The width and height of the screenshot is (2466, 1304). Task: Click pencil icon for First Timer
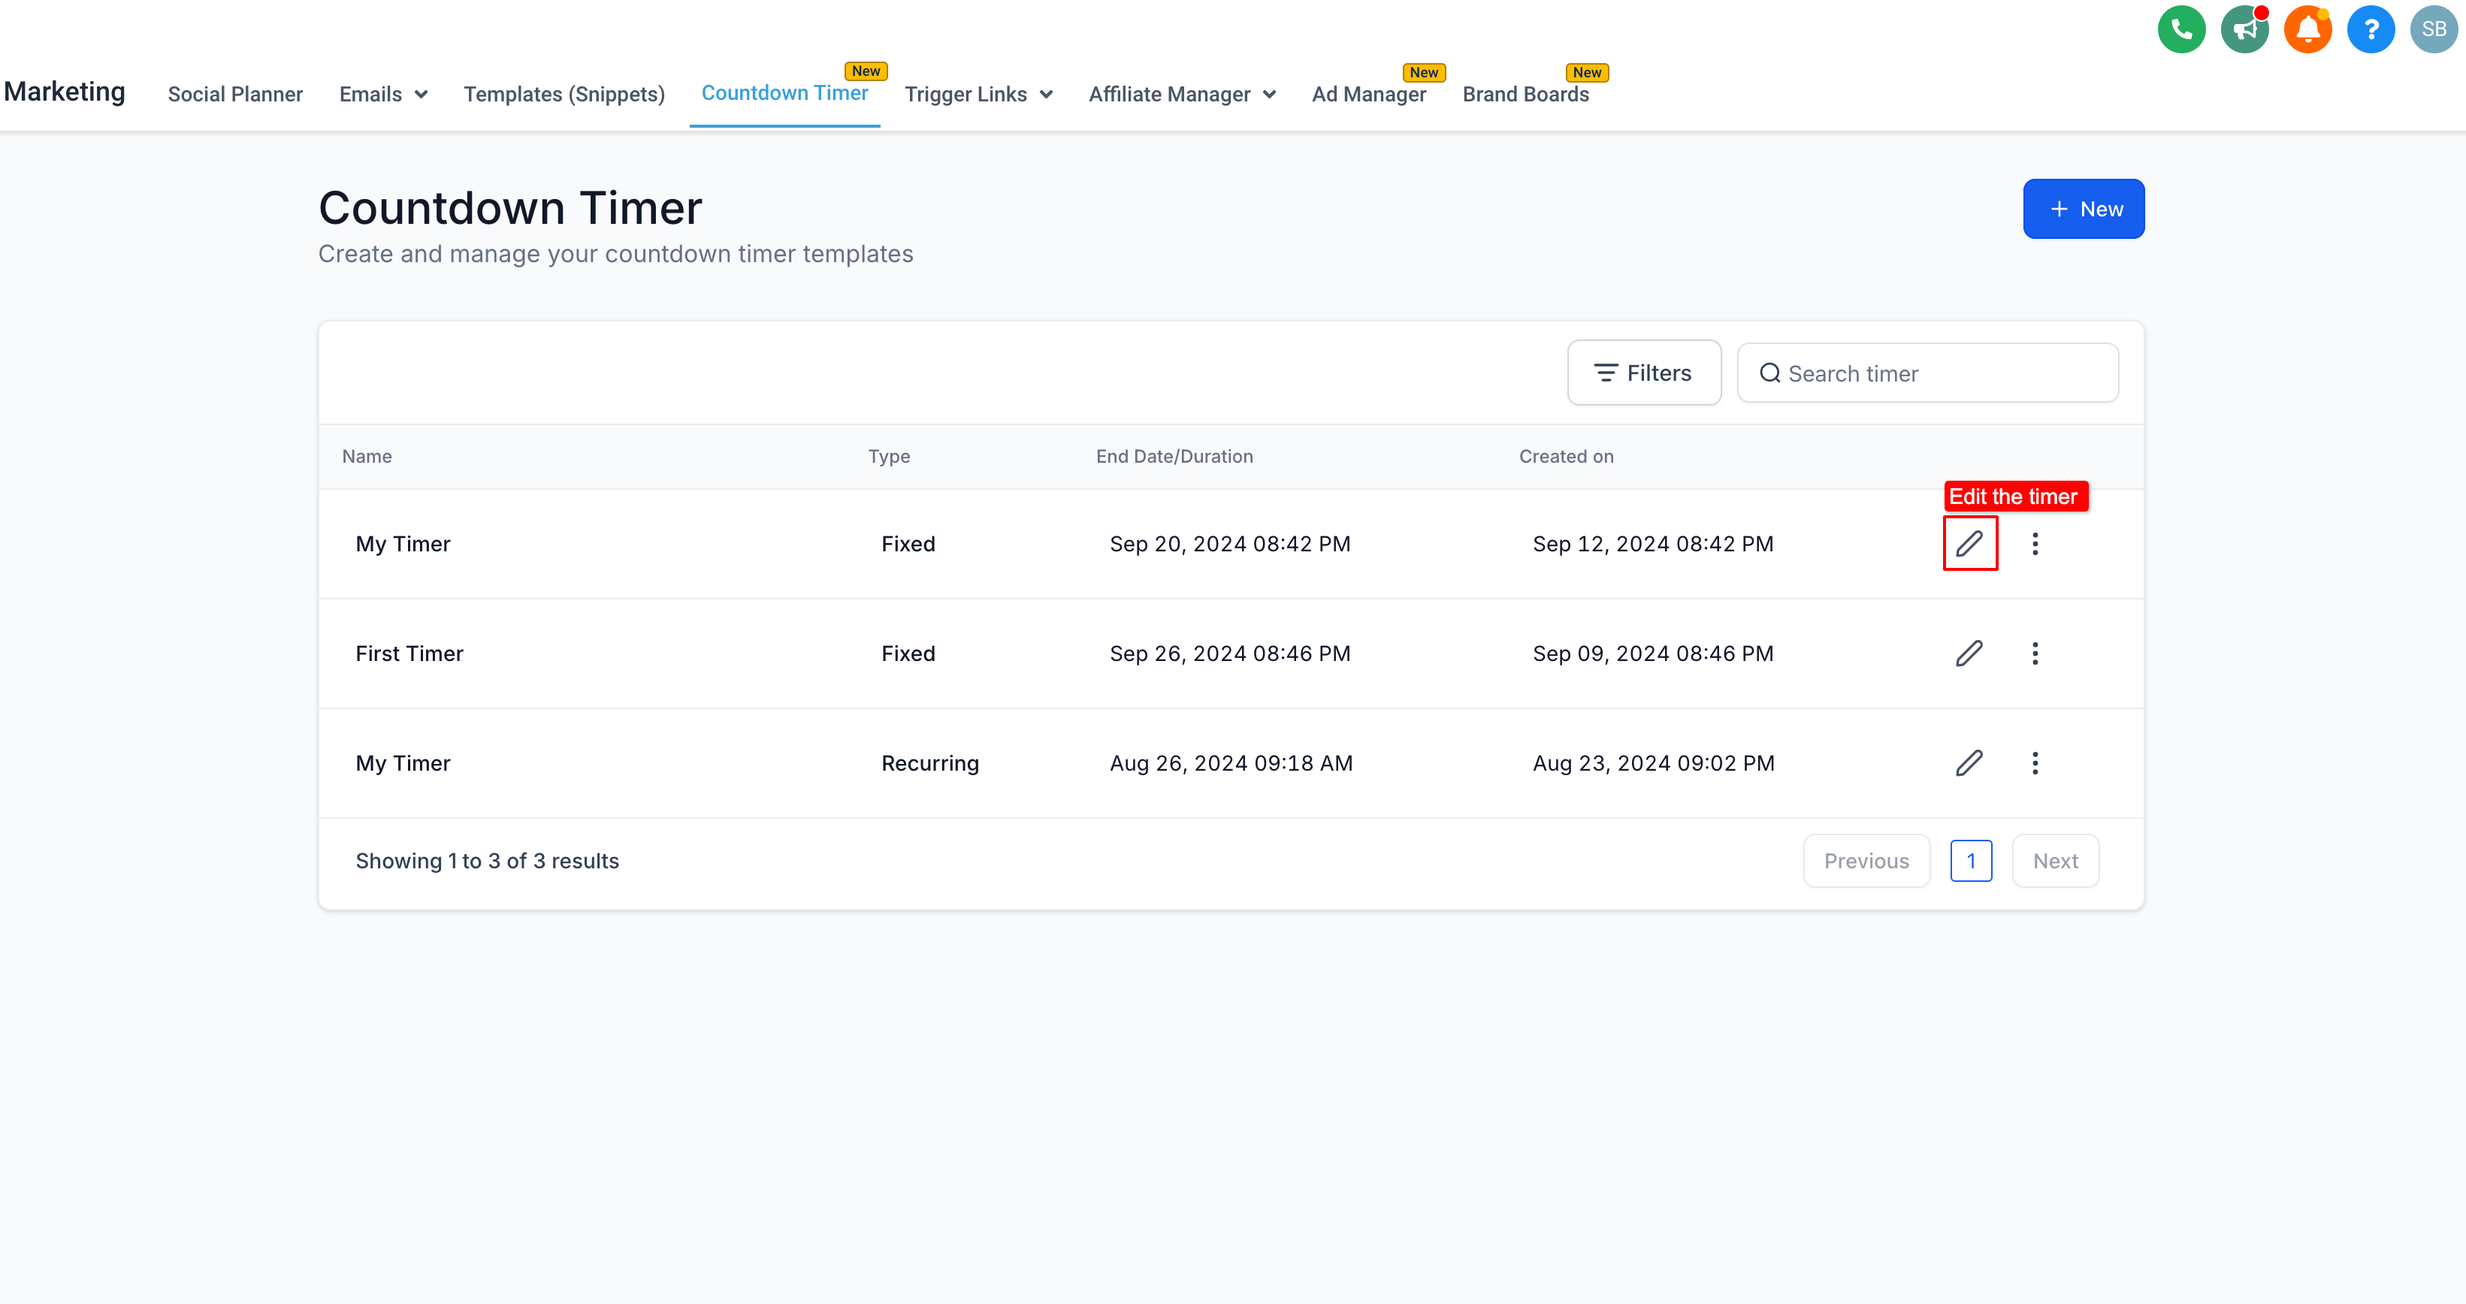(1969, 654)
